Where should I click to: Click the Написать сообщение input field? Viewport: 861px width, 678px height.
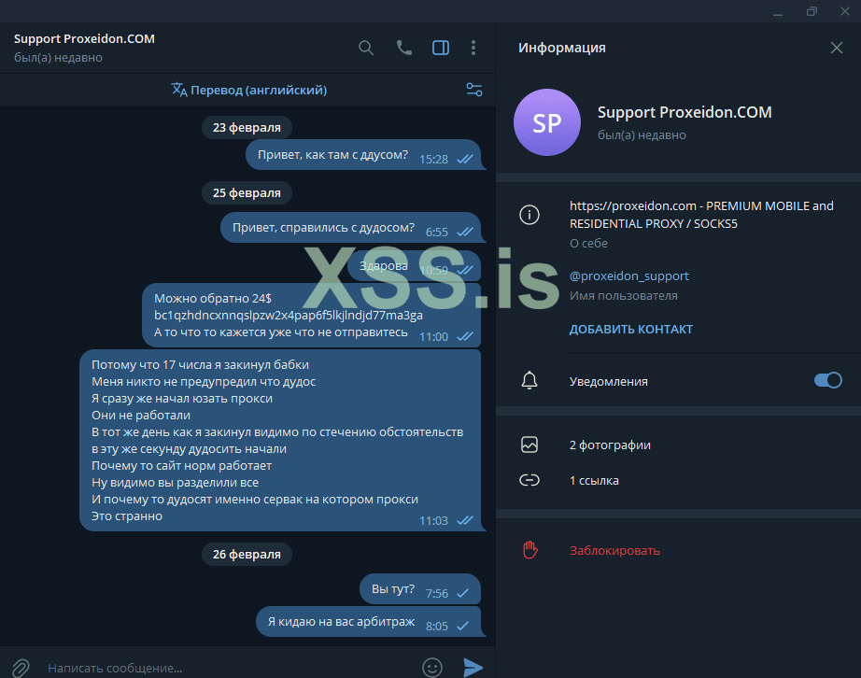[225, 668]
